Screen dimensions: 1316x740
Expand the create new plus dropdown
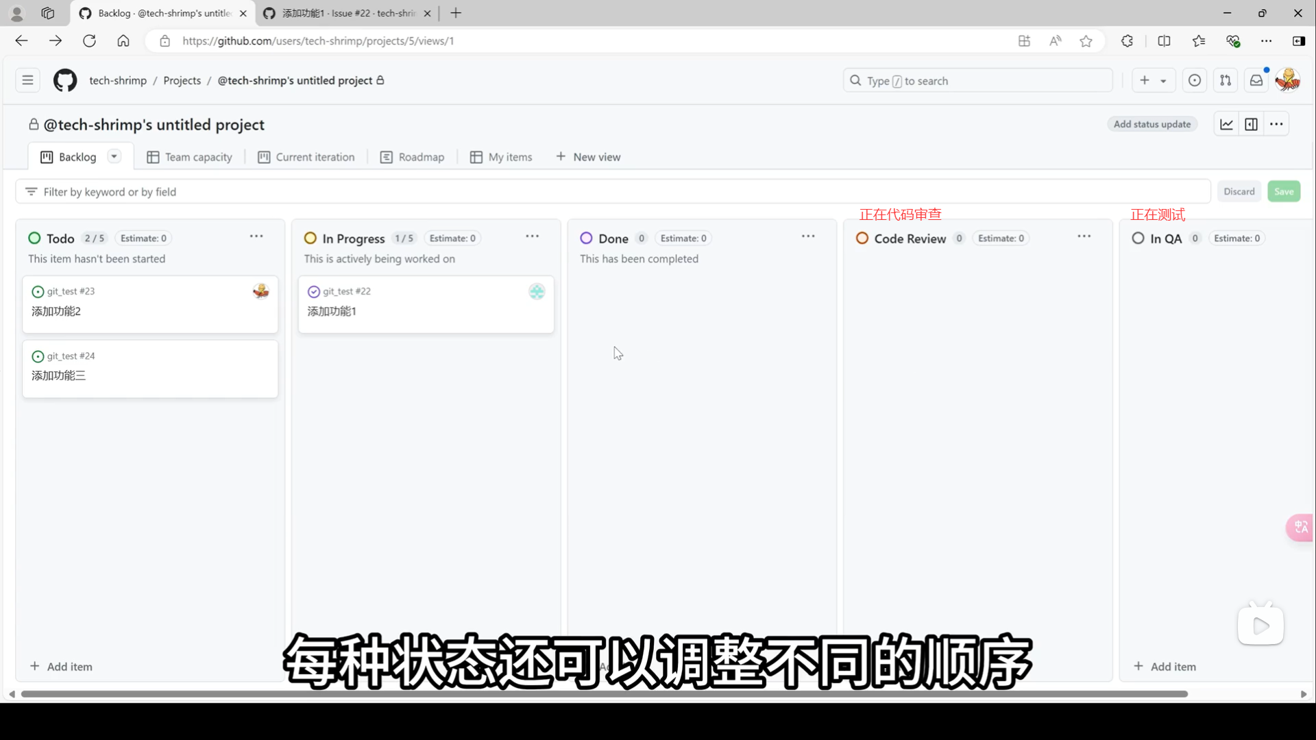click(1153, 80)
